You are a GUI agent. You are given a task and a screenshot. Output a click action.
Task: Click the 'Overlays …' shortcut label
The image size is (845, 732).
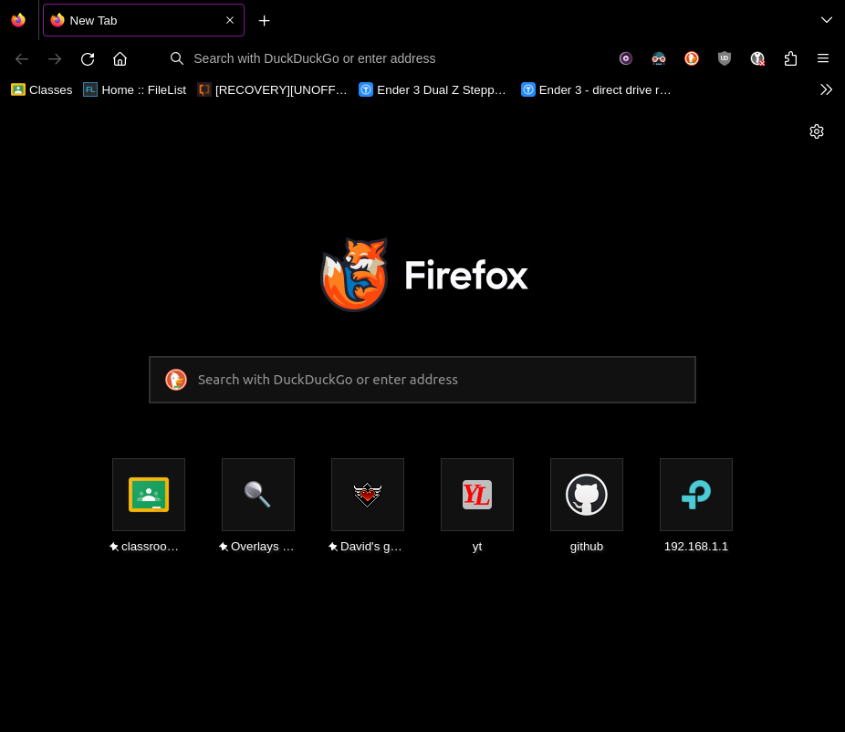[262, 547]
